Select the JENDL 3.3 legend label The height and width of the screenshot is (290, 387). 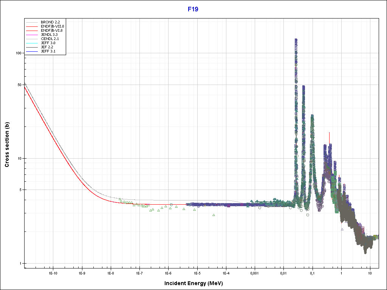pos(49,35)
